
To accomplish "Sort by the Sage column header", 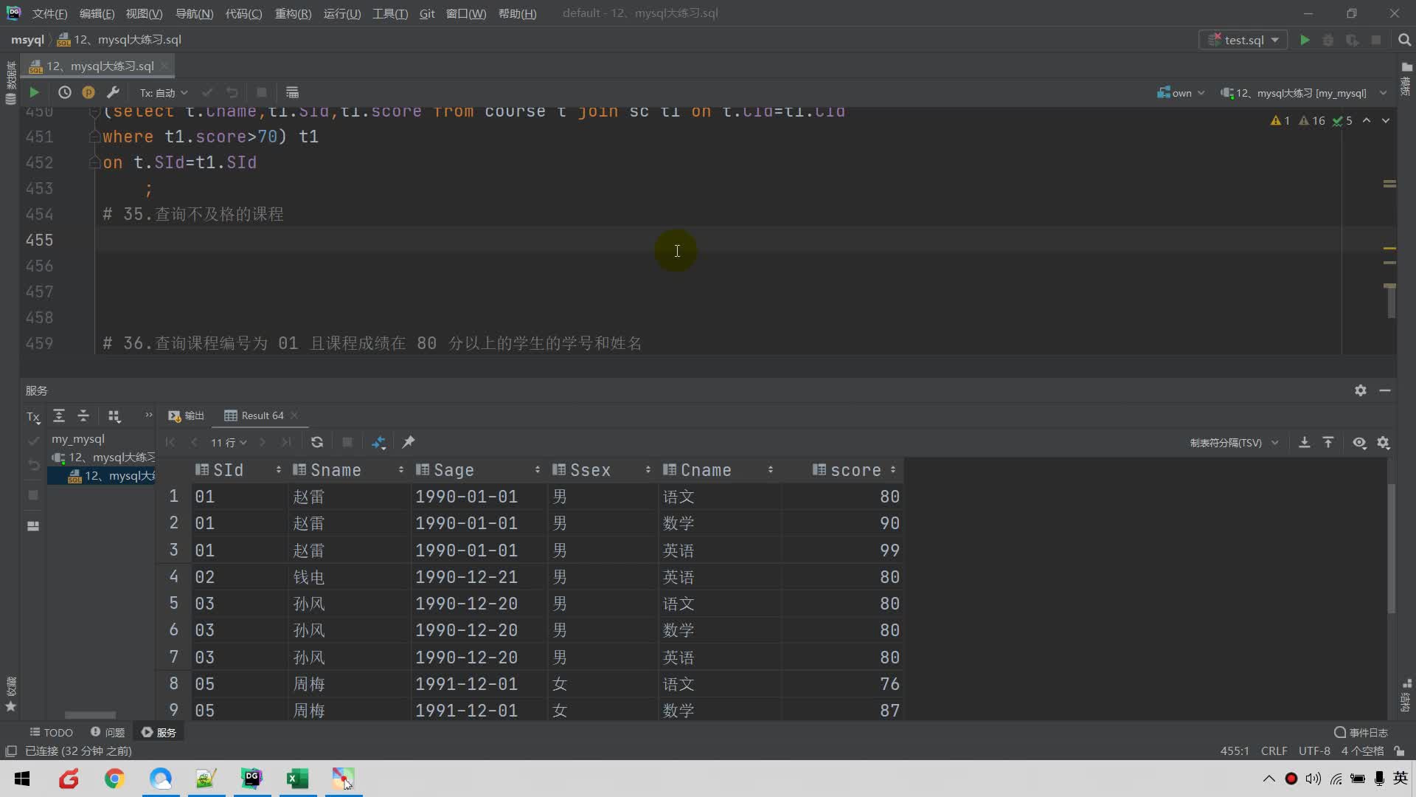I will tap(478, 470).
